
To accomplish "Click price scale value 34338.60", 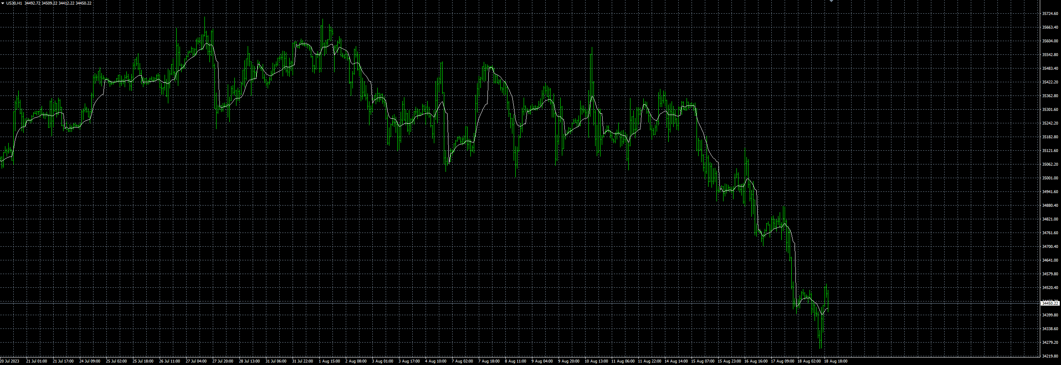I will coord(1050,329).
